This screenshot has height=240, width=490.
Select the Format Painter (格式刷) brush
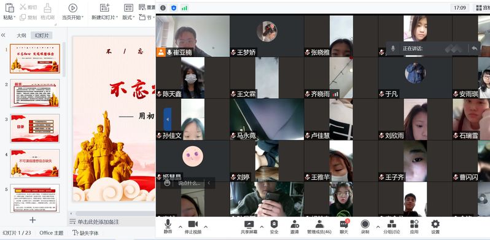pos(47,8)
